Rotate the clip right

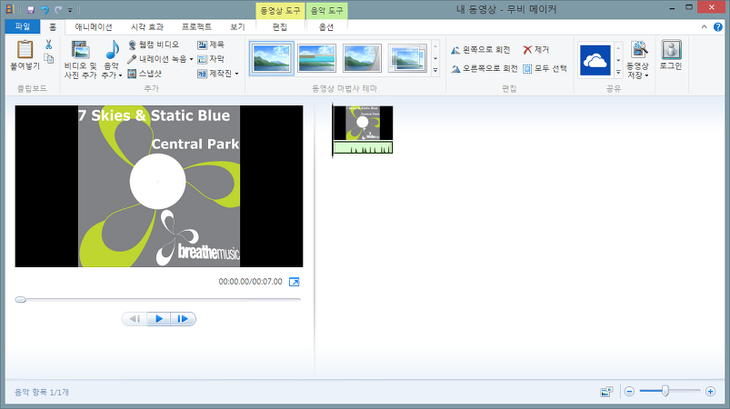[x=485, y=69]
